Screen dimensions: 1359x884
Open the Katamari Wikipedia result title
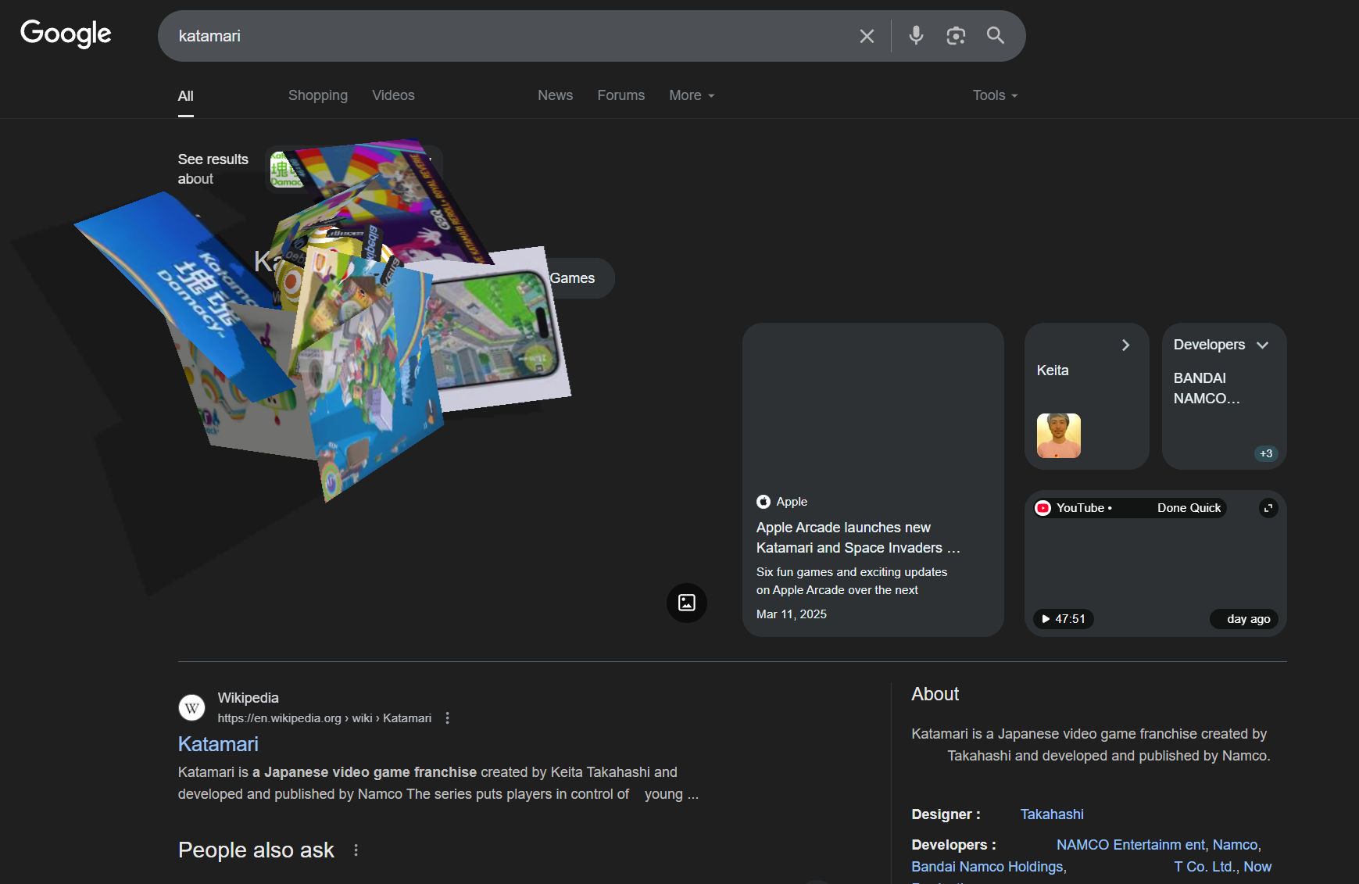[218, 744]
